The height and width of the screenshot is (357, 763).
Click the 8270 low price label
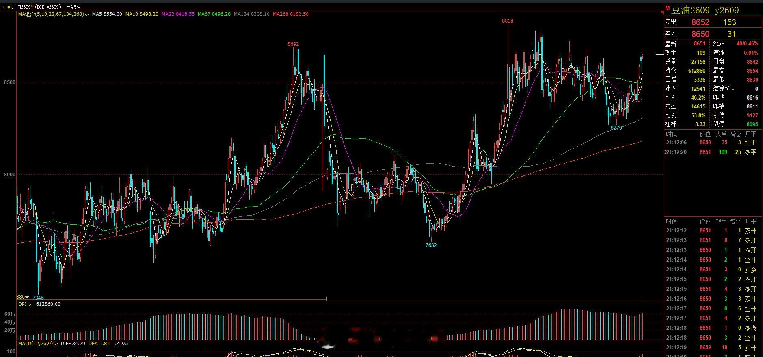[616, 128]
